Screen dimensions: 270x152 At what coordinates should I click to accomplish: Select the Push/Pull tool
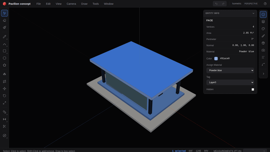[5, 74]
